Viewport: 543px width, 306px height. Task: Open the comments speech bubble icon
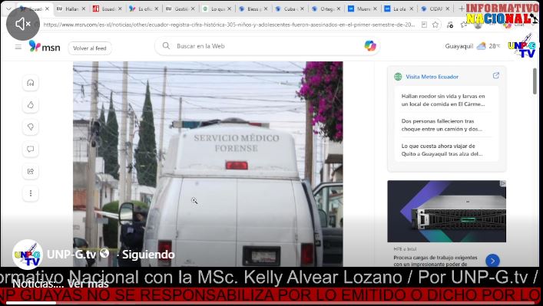[x=31, y=149]
